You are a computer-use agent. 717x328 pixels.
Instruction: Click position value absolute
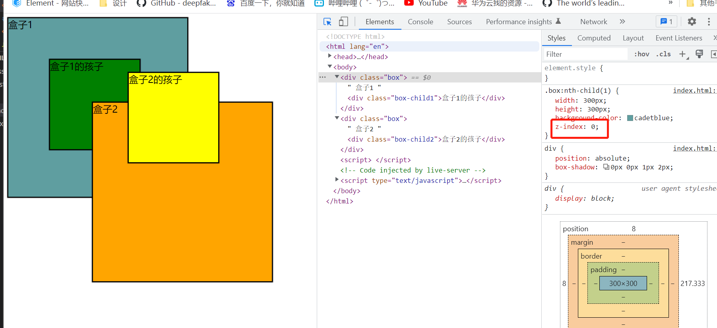[610, 158]
